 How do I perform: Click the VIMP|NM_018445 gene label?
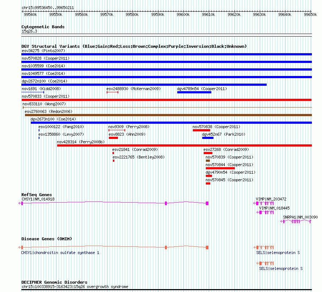pos(274,208)
